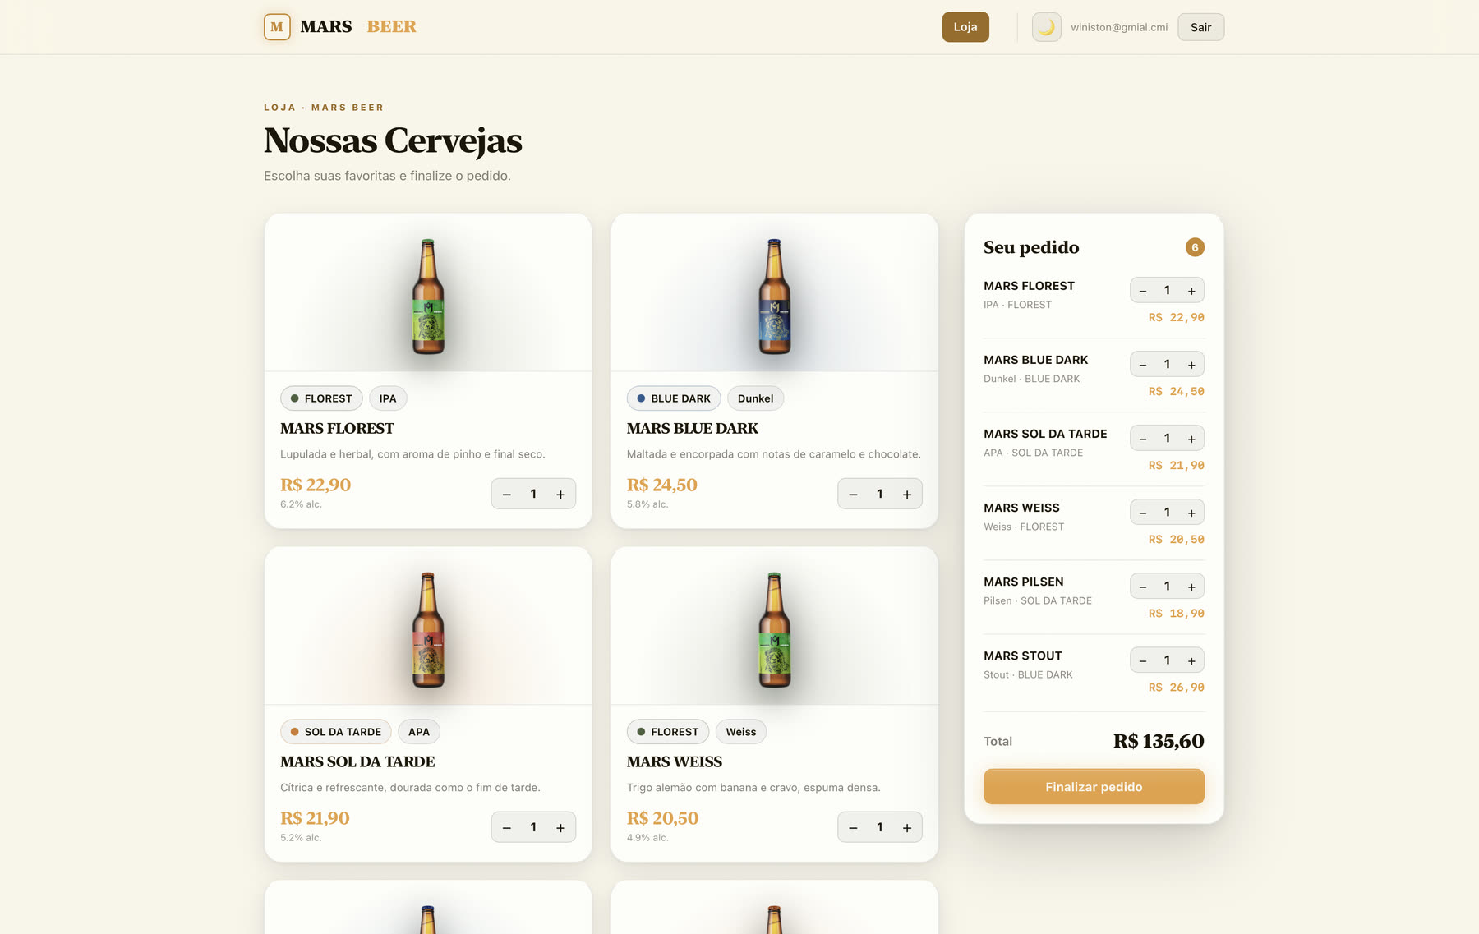Add one MARS STOUT in order panel
The width and height of the screenshot is (1479, 934).
point(1191,660)
